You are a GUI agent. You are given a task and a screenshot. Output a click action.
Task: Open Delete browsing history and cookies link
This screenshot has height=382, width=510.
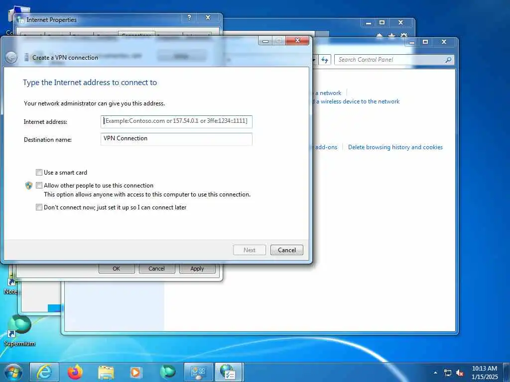(x=395, y=147)
